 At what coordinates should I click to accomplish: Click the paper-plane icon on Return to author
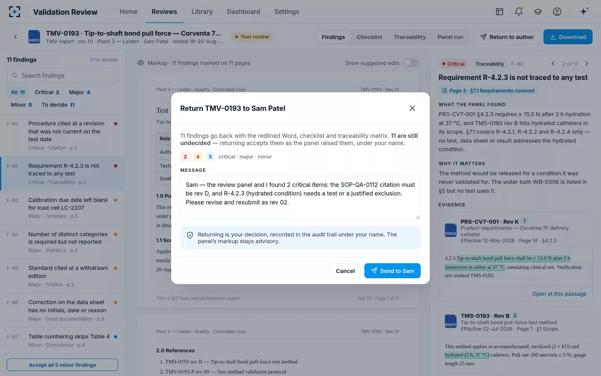tap(483, 37)
